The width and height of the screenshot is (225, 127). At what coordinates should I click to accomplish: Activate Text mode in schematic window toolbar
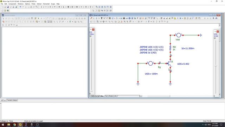(102, 18)
